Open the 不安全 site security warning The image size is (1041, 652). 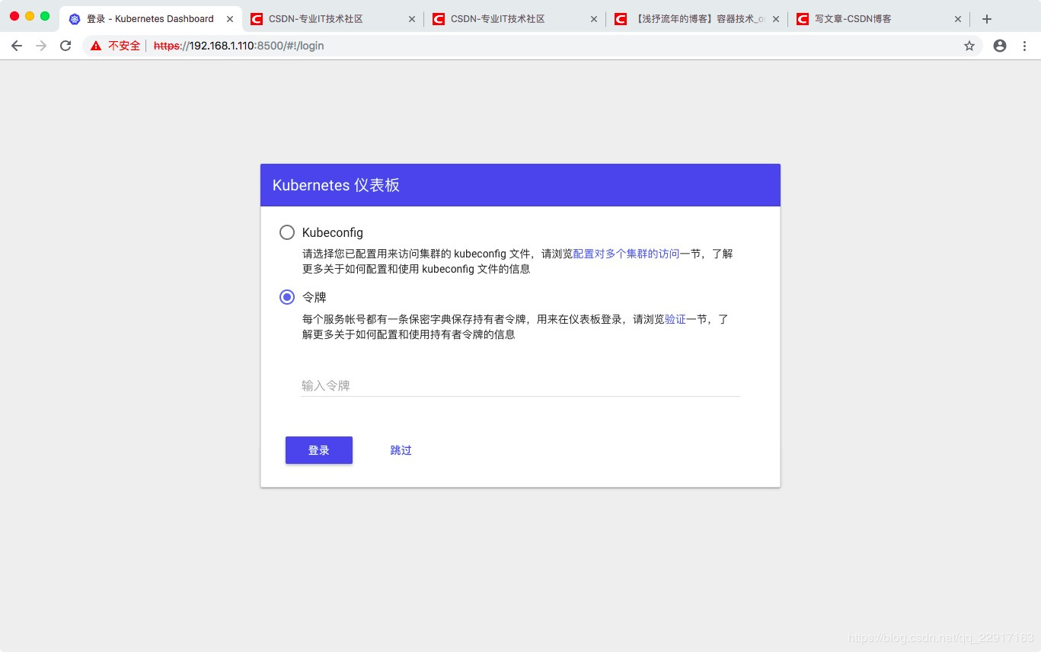click(x=115, y=46)
